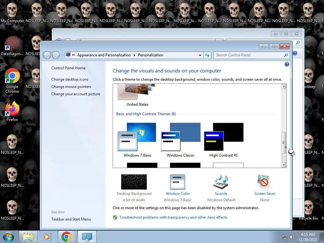Click the Back navigation arrow button

[x=47, y=55]
